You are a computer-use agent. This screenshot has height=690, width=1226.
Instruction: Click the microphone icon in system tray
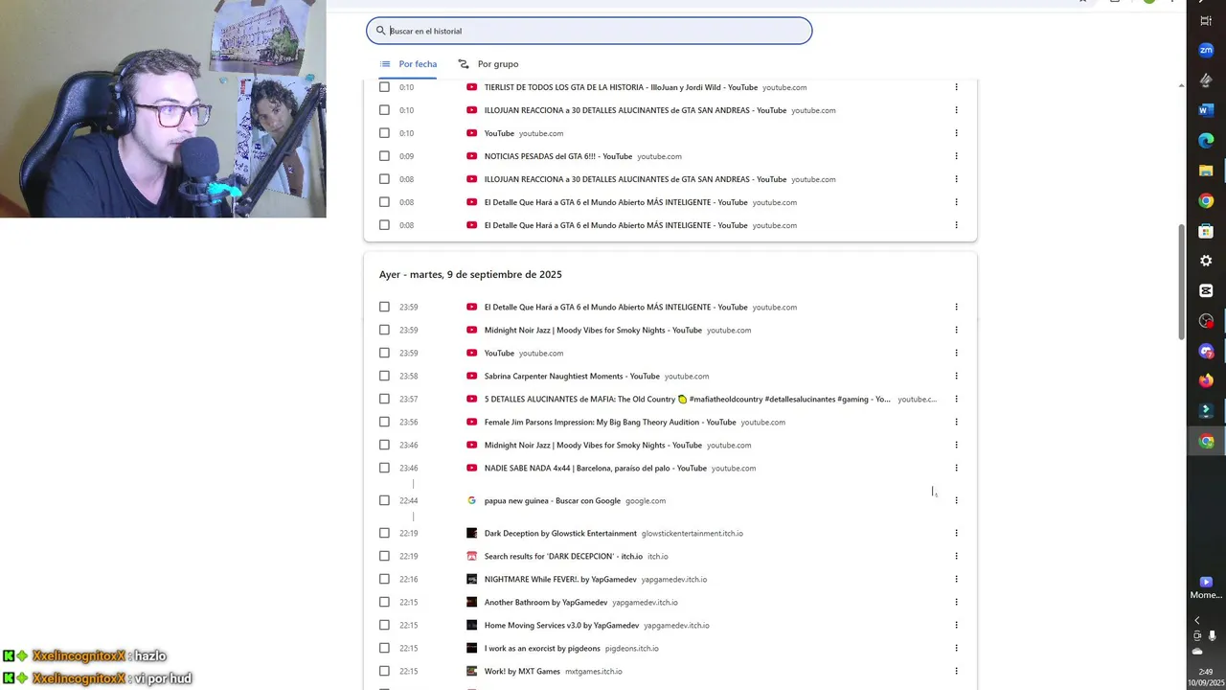coord(1213,635)
